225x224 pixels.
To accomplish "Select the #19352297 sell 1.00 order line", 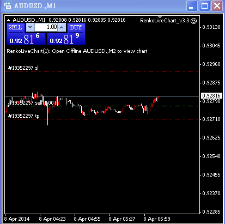I will pos(101,106).
